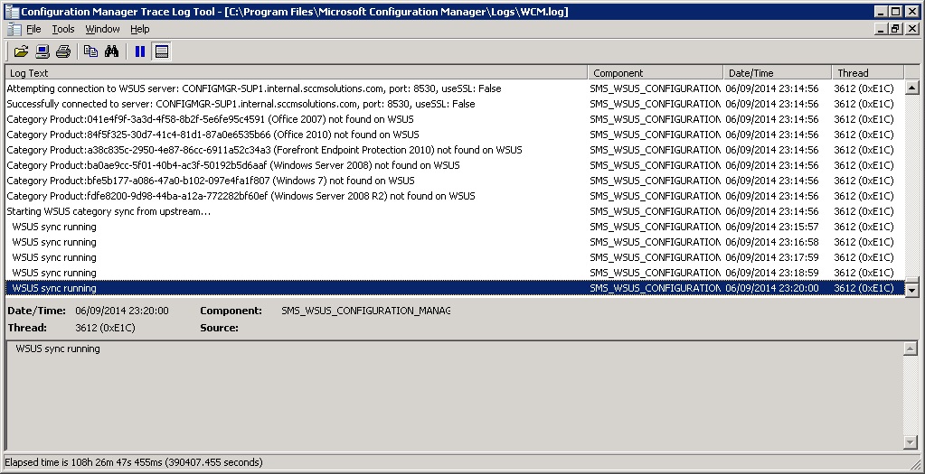Pause log monitoring with the Pause icon

tap(140, 51)
